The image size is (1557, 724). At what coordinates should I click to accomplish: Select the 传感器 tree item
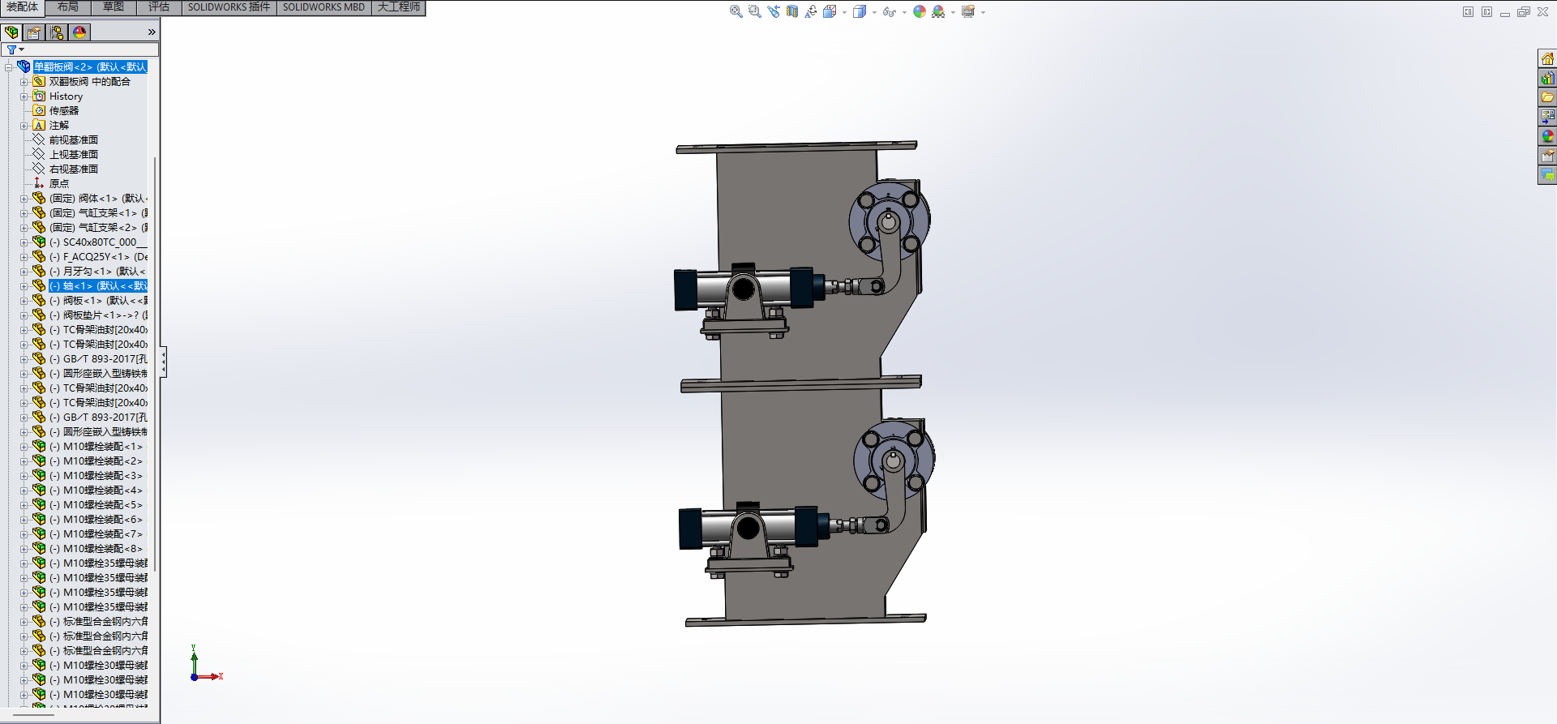[x=64, y=111]
